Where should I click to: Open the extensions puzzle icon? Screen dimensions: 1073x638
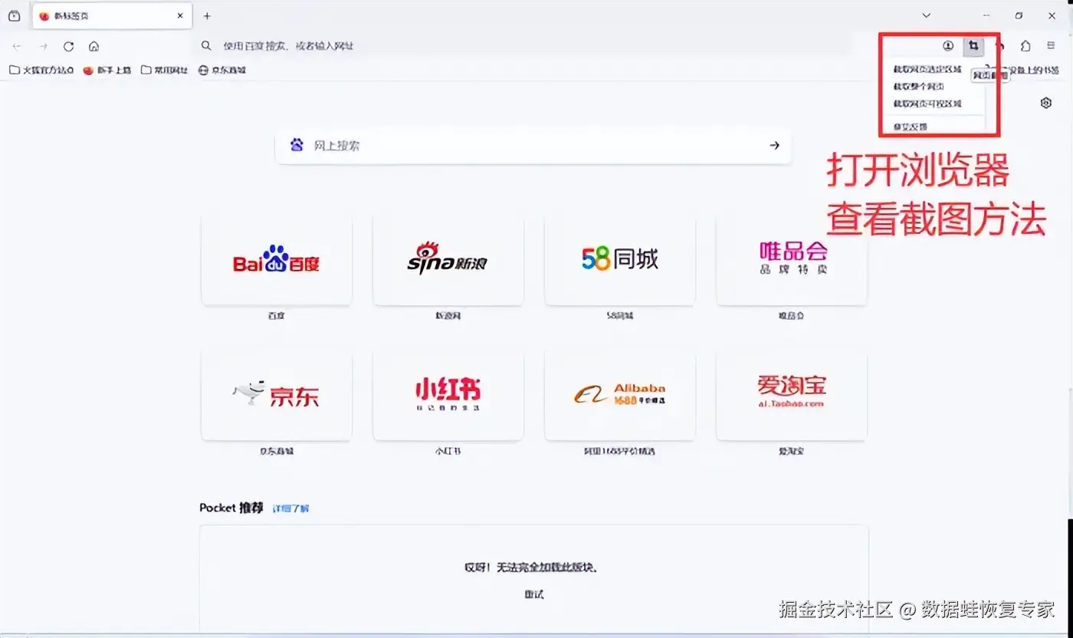(x=1025, y=46)
